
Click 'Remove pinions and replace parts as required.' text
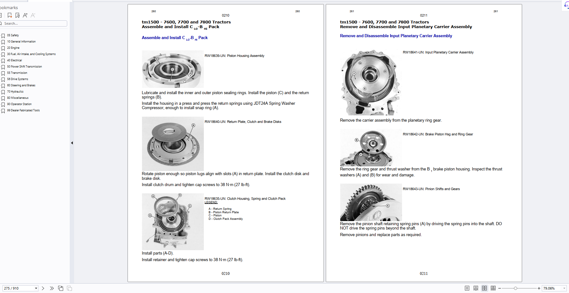tap(381, 235)
